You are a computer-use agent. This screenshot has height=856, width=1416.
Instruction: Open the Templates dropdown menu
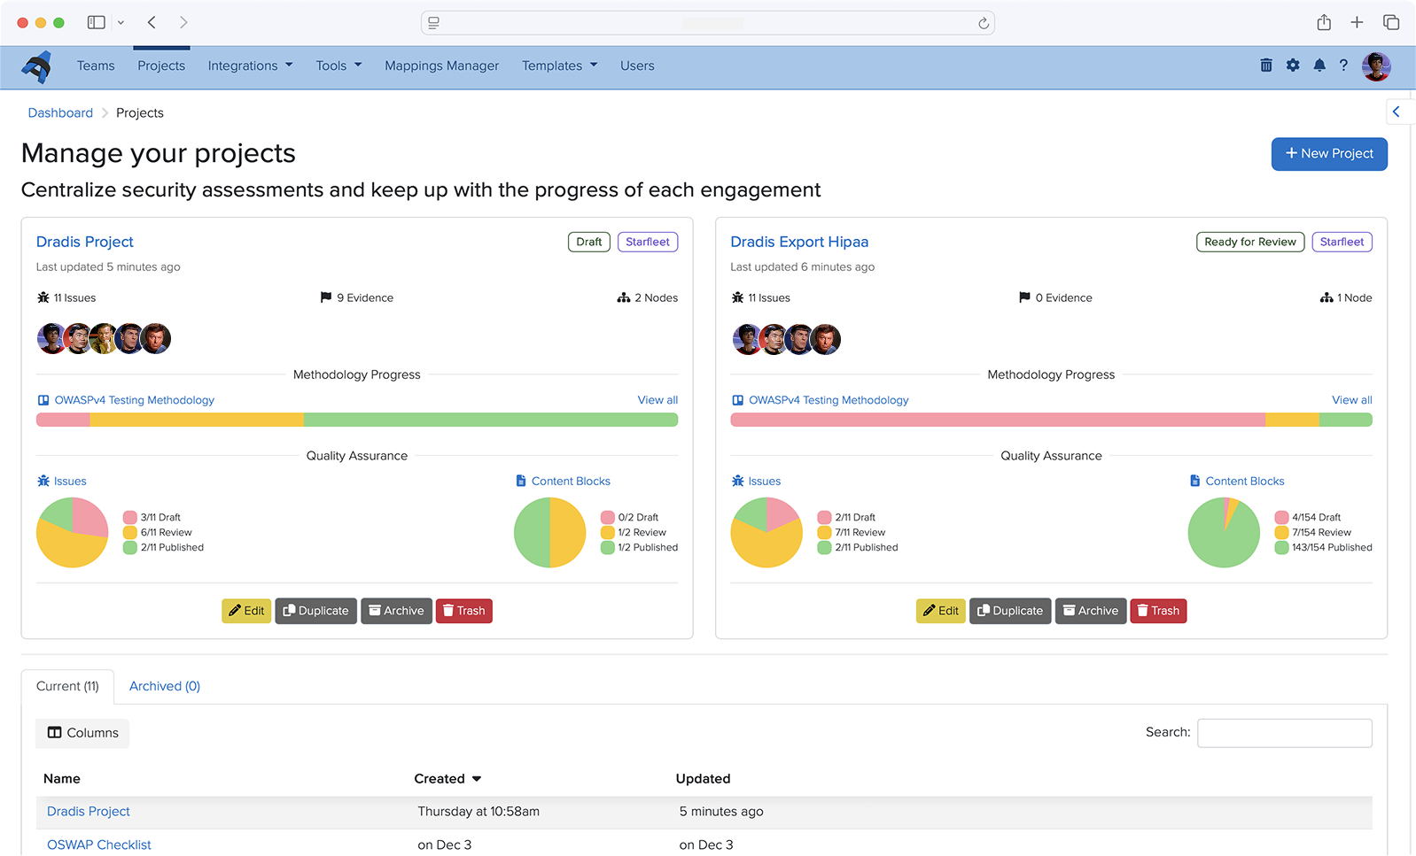559,66
